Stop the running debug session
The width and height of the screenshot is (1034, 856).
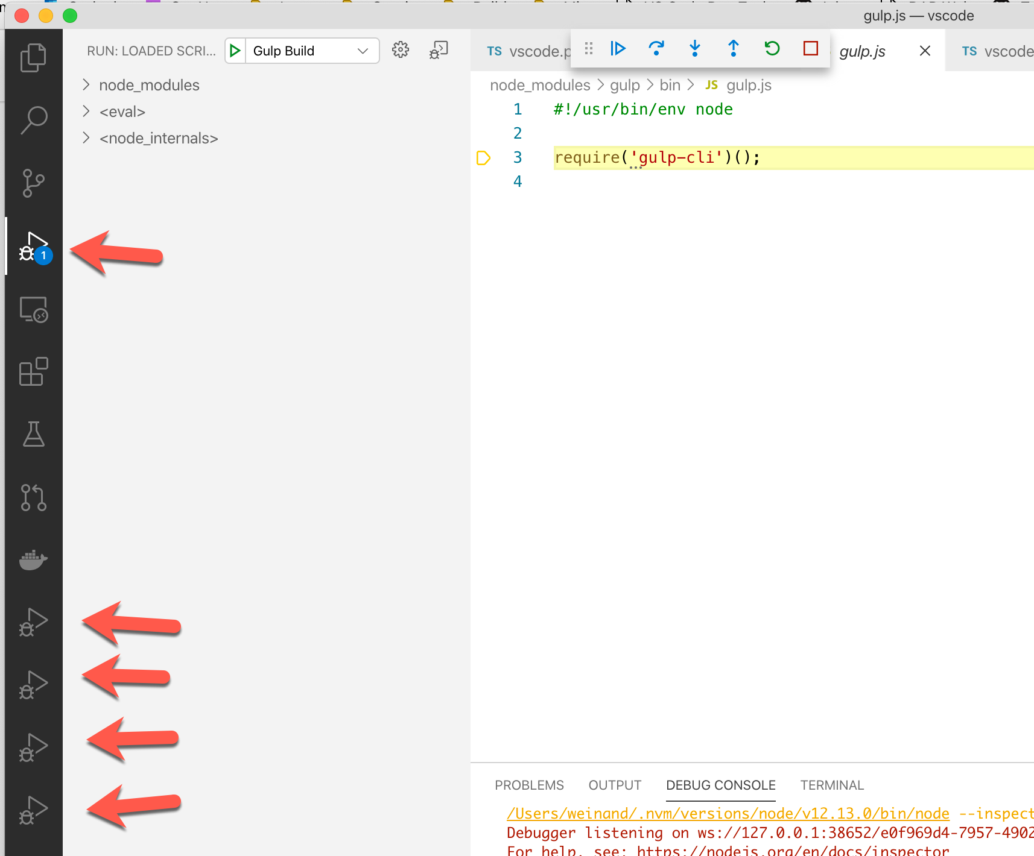pyautogui.click(x=810, y=49)
